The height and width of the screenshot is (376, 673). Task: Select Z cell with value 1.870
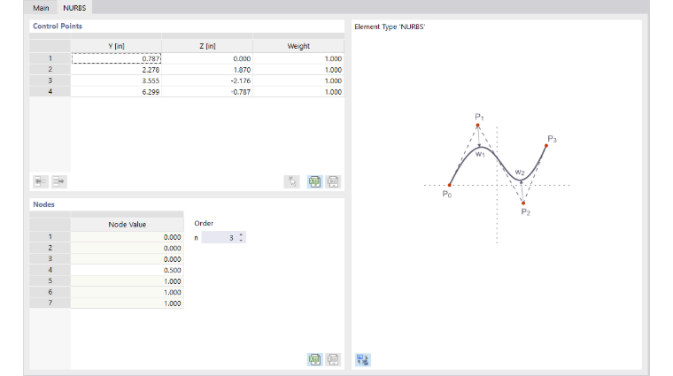point(207,70)
